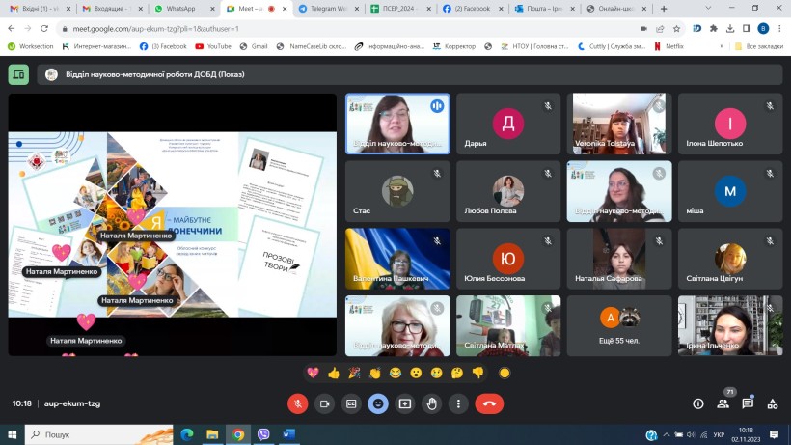Open the YouTube bookmark
This screenshot has width=791, height=445.
(213, 45)
